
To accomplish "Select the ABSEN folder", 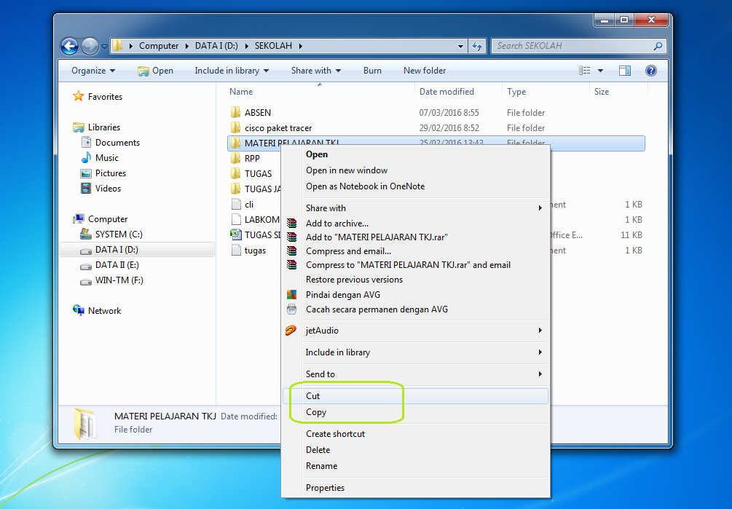I will 251,112.
